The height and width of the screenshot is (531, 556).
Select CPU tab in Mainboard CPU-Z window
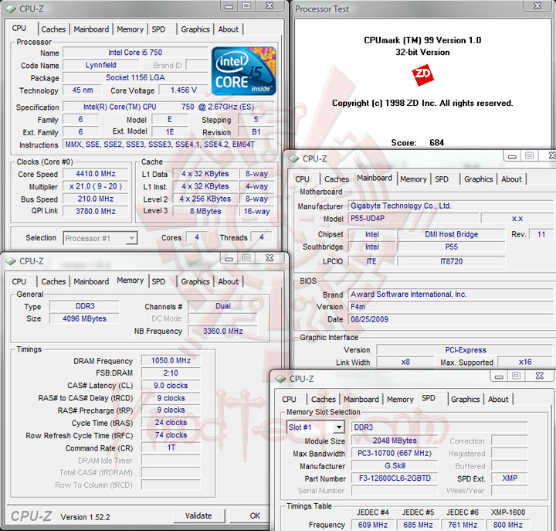pos(303,179)
